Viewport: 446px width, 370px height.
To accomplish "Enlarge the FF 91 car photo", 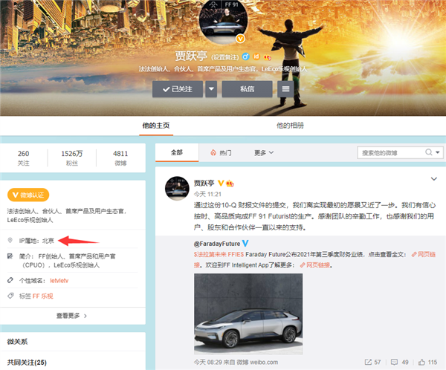I will [x=248, y=314].
